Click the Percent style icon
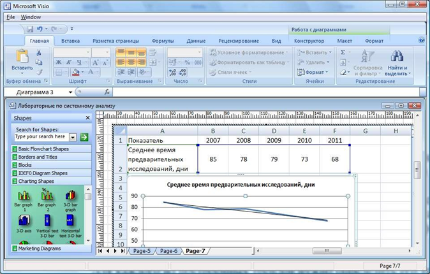This screenshot has width=430, height=274. (x=188, y=62)
